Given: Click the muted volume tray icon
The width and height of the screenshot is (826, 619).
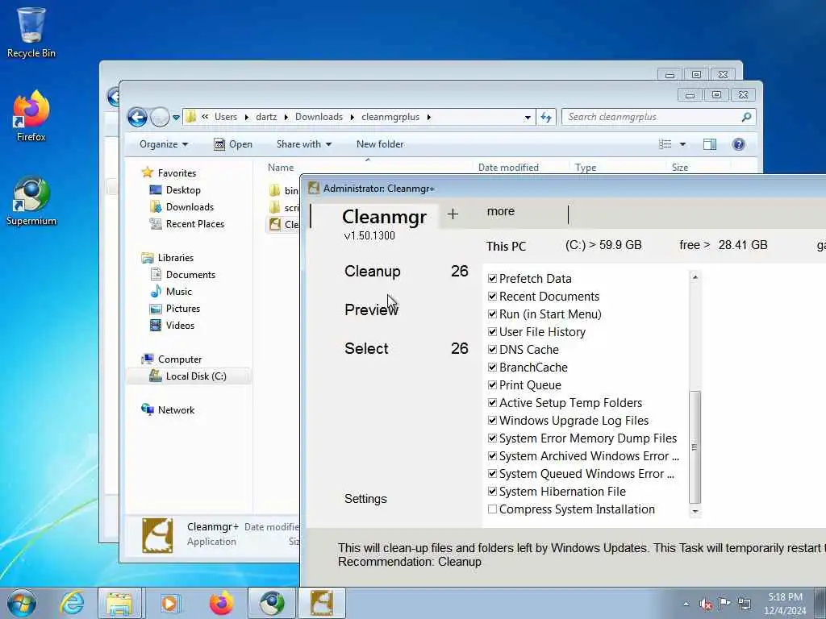Looking at the screenshot, I should pyautogui.click(x=706, y=604).
